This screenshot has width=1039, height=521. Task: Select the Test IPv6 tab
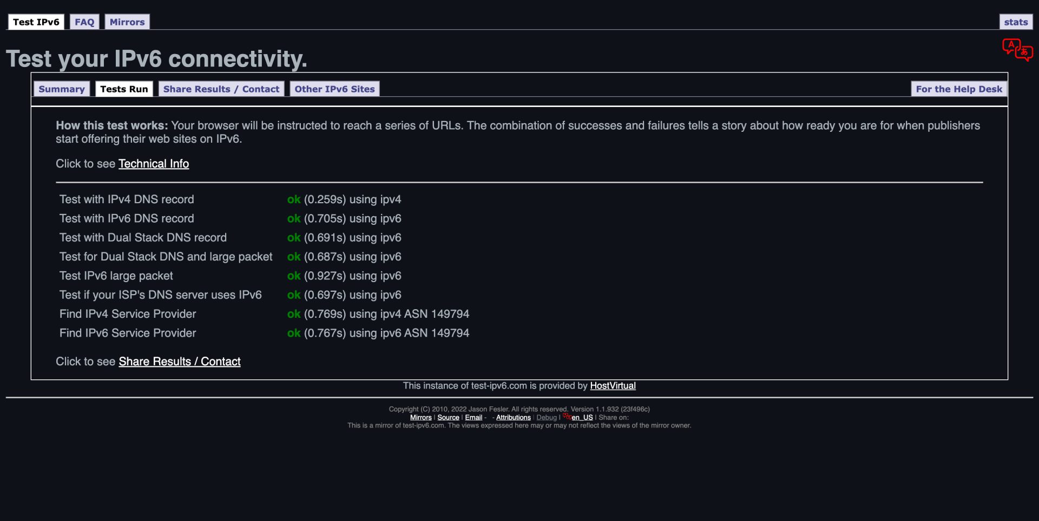36,22
